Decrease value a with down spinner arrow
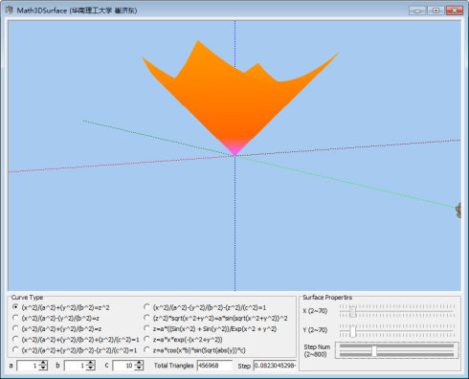Image resolution: width=469 pixels, height=379 pixels. (x=43, y=368)
